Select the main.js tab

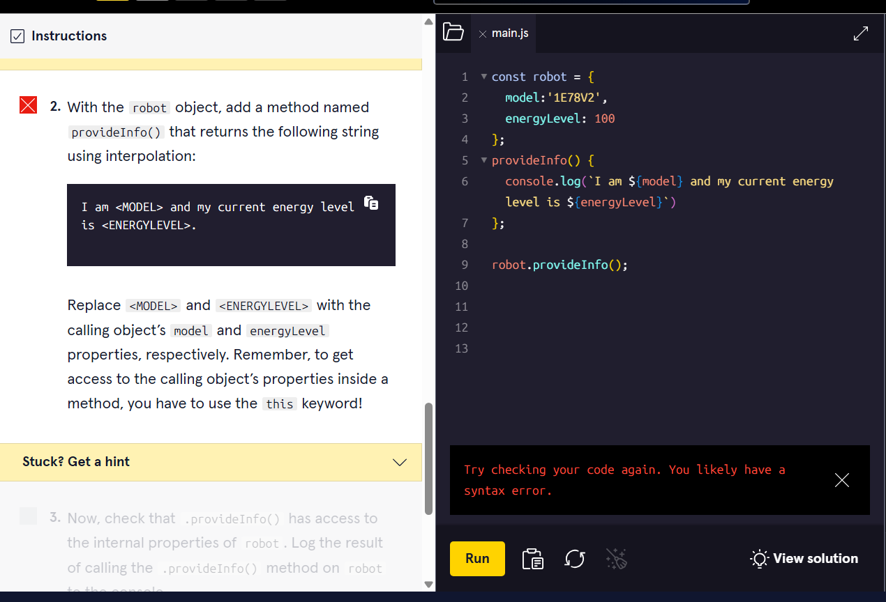click(x=509, y=33)
